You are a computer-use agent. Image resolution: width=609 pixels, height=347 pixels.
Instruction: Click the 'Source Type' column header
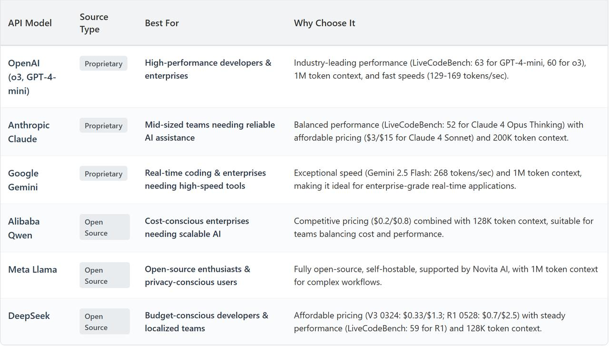coord(94,23)
